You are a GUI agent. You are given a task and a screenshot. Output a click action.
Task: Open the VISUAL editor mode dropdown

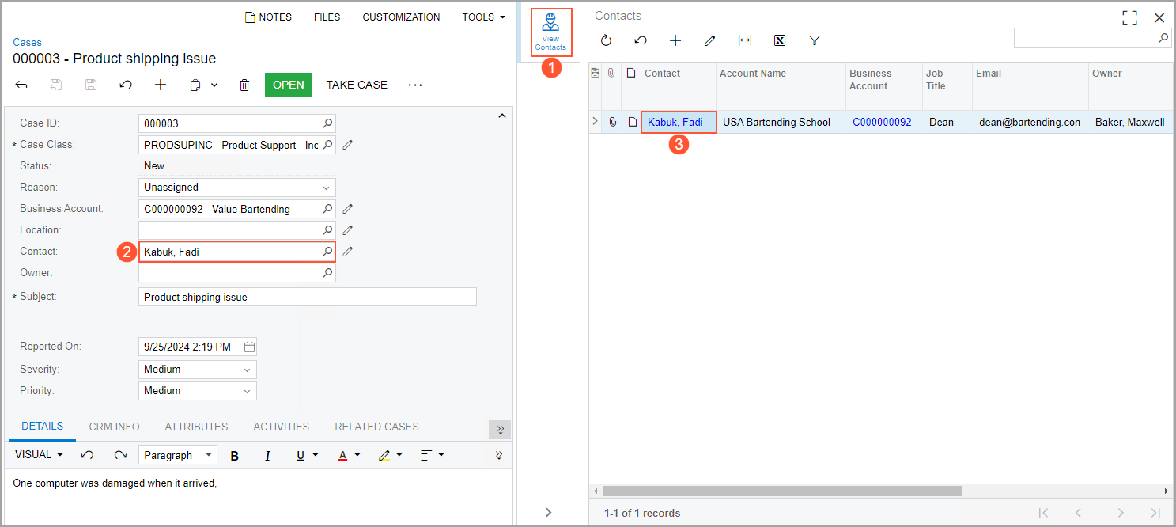click(x=39, y=455)
